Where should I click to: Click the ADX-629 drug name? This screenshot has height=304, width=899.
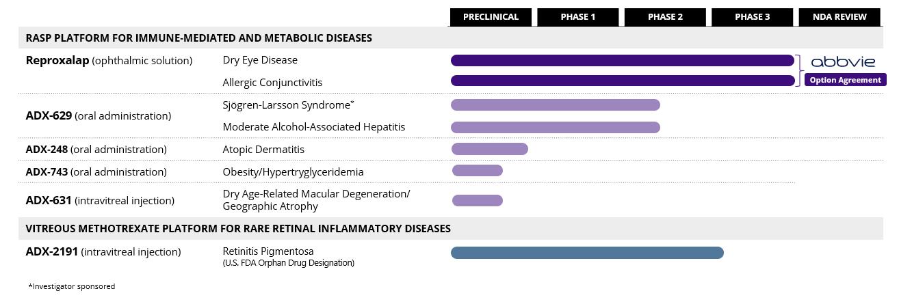pyautogui.click(x=49, y=116)
